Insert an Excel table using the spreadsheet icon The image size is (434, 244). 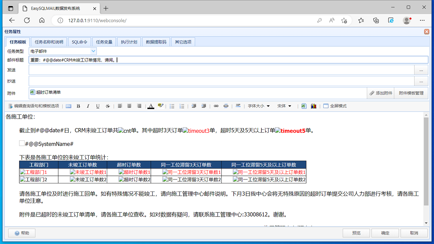click(304, 106)
